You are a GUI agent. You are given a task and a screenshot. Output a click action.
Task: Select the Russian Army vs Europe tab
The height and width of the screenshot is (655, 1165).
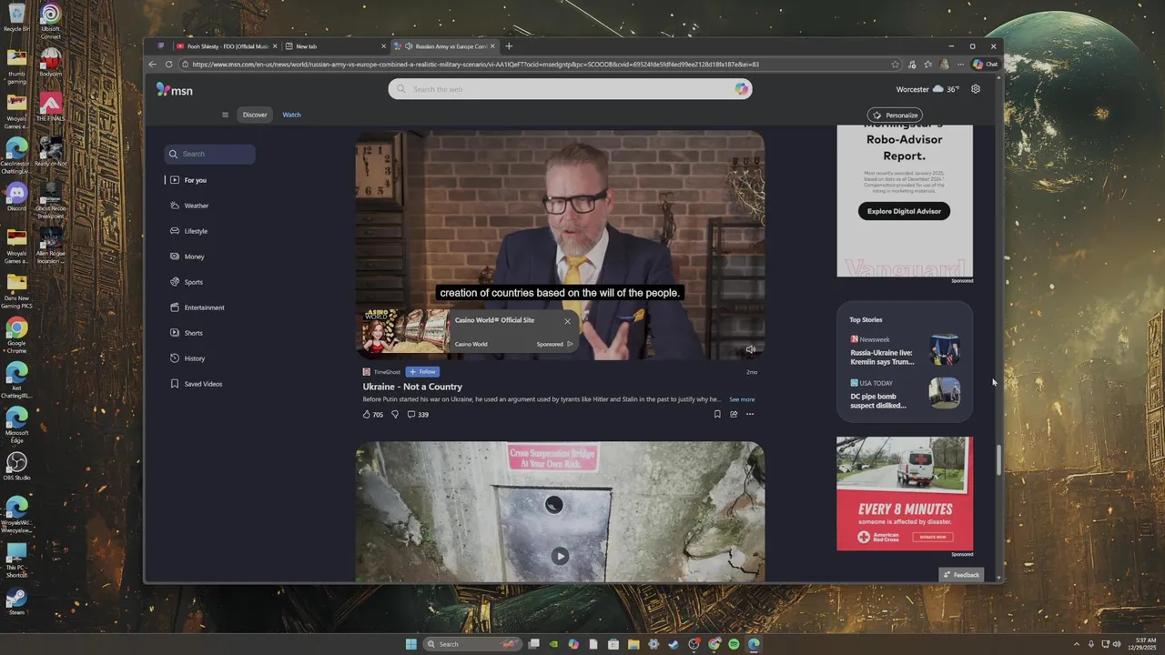[443, 46]
